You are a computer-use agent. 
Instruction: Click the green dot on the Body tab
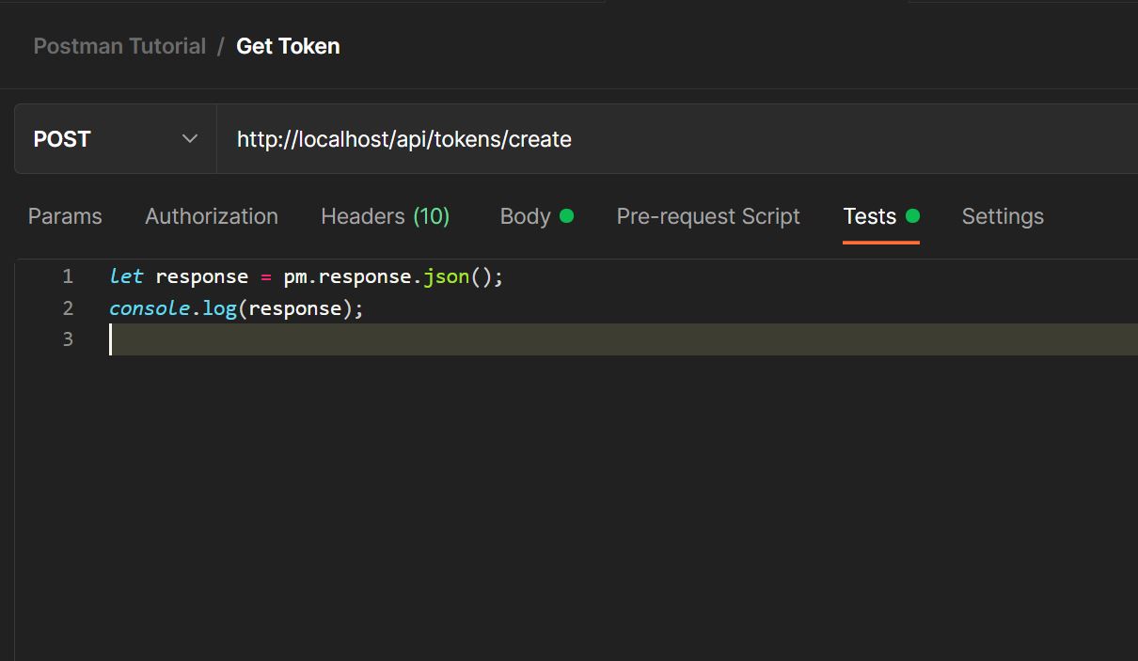[567, 215]
